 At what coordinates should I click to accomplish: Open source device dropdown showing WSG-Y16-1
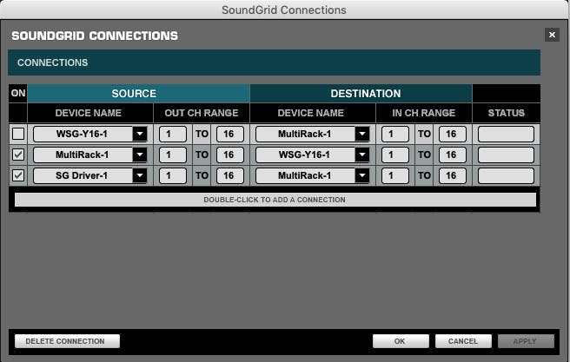[x=90, y=134]
